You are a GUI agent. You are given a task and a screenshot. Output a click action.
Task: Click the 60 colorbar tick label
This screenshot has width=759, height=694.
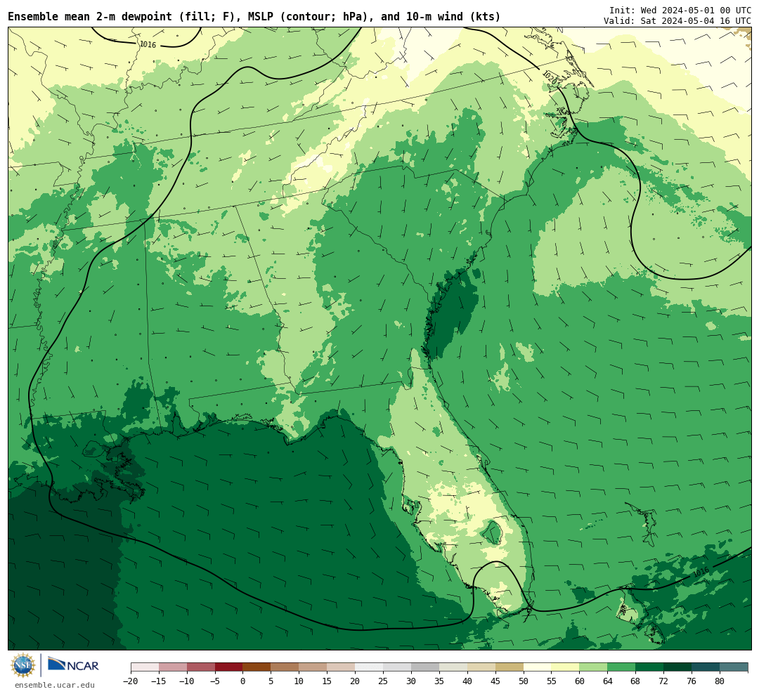580,681
